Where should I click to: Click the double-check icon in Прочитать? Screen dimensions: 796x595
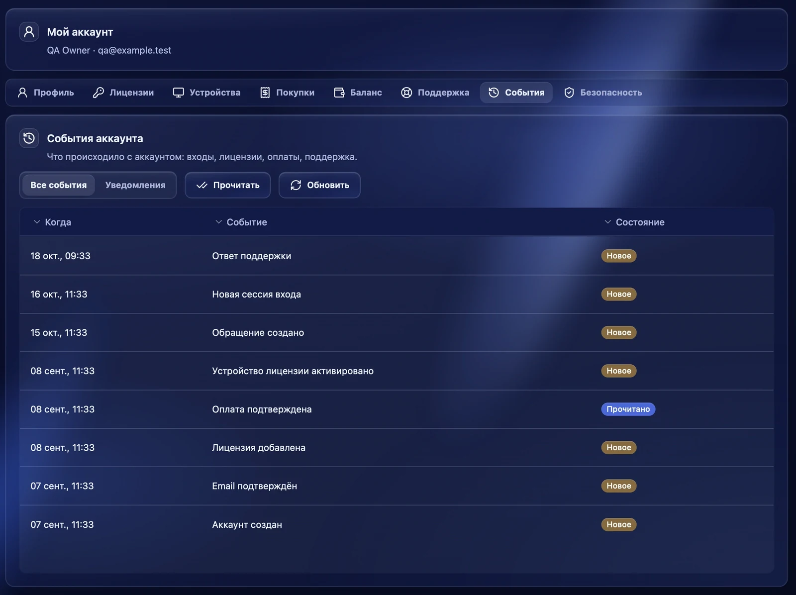(201, 185)
